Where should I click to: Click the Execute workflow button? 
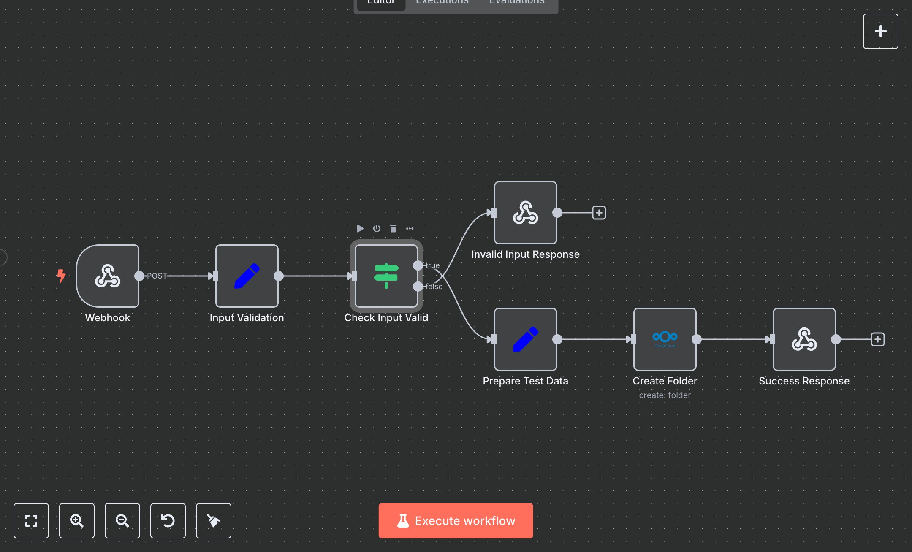456,521
